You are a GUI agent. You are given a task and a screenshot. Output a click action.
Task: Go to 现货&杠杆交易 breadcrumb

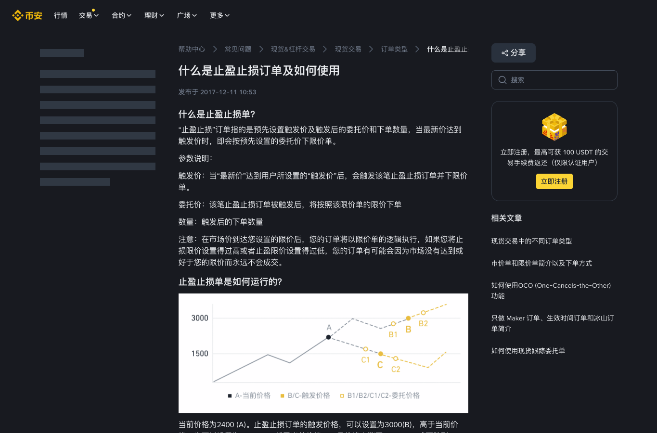coord(293,49)
